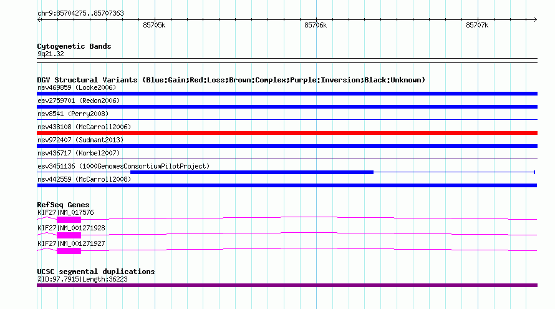Screen dimensions: 555x309
Task: Click the nsv8541 (Perry2008) label
Action: tap(73, 114)
